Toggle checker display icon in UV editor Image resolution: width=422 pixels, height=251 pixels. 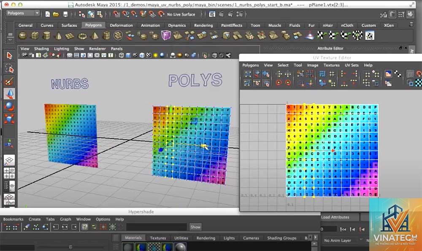click(418, 83)
